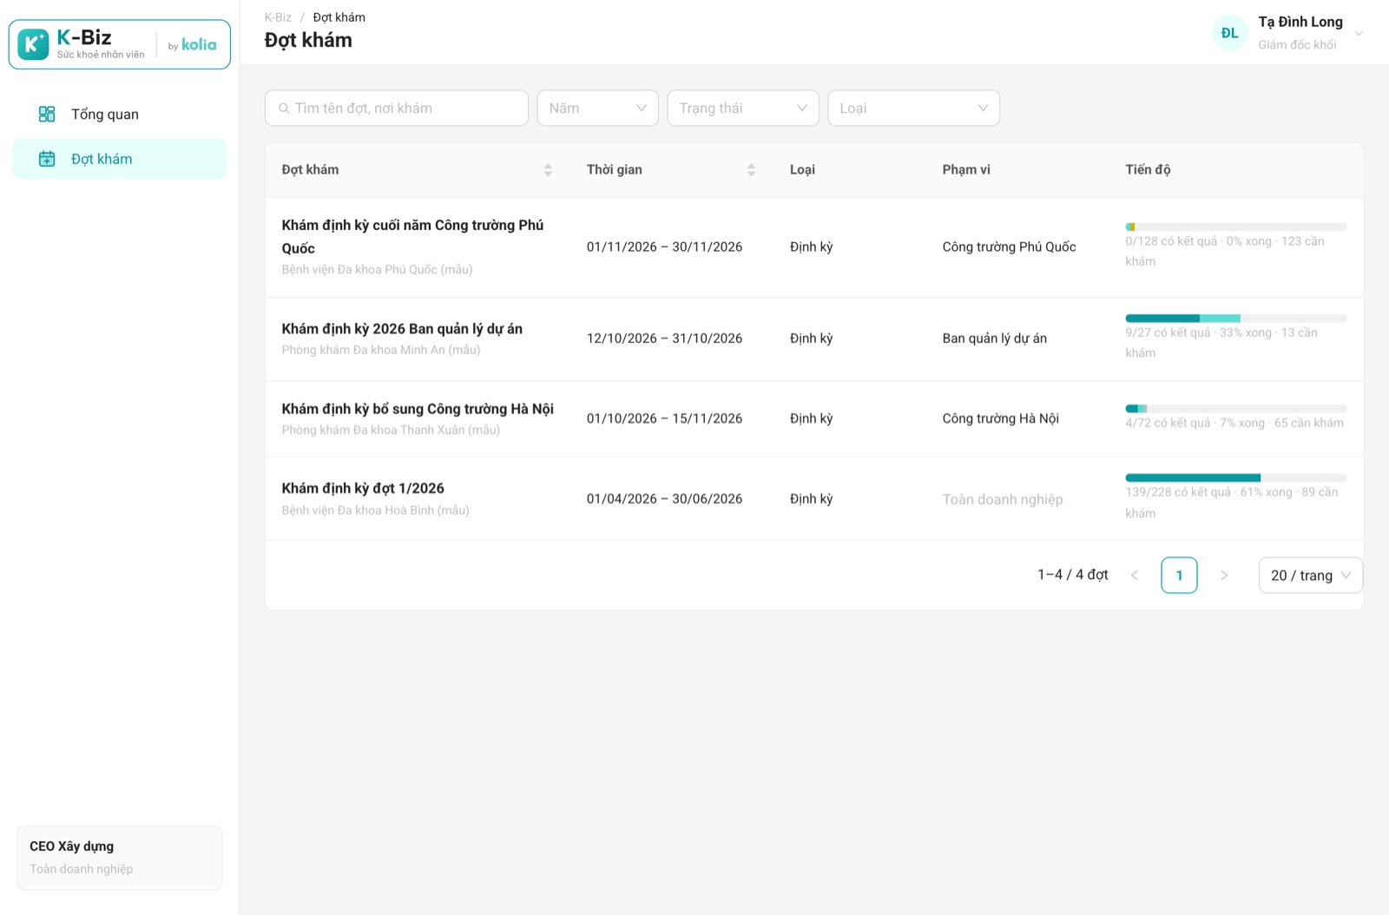Click the Tổng quan dashboard icon

[47, 114]
